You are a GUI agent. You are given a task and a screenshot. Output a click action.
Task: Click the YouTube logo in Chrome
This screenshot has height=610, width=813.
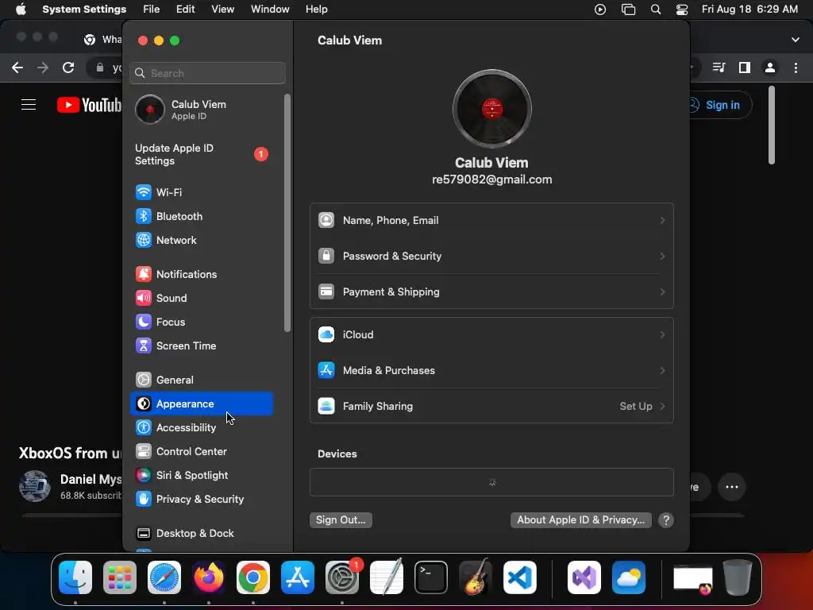tap(89, 105)
